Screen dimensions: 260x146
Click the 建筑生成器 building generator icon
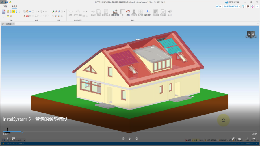pos(115,12)
